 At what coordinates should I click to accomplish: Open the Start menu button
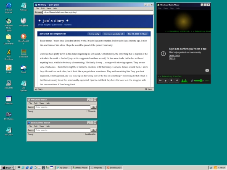click(8, 167)
